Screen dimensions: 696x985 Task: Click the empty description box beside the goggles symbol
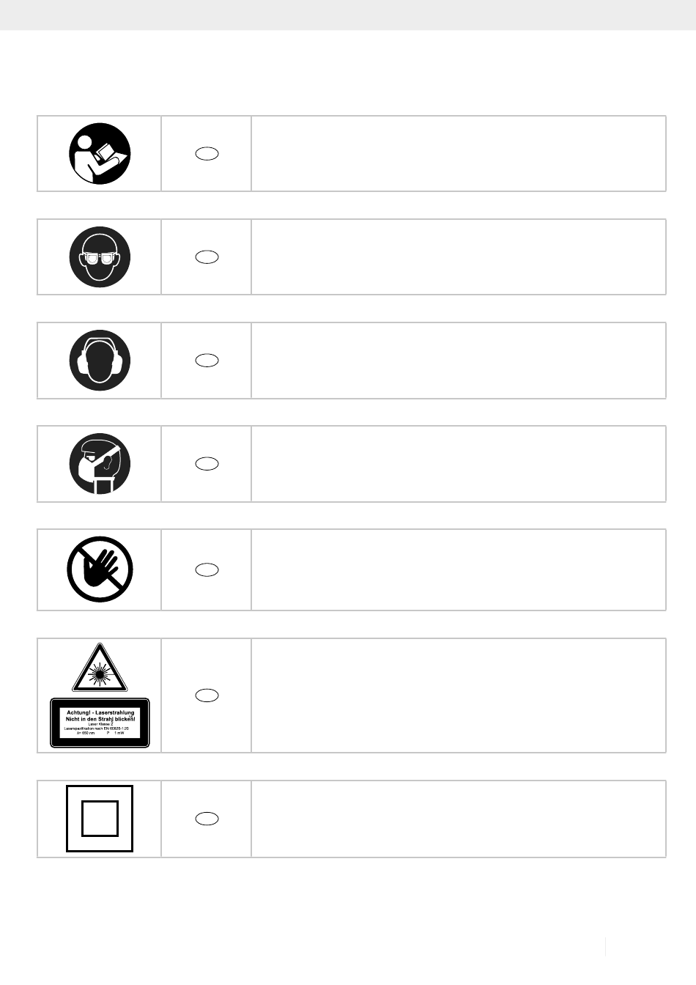459,257
